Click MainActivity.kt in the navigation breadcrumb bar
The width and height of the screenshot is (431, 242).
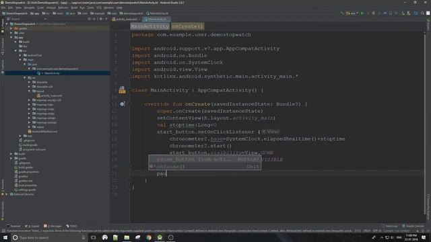157,13
